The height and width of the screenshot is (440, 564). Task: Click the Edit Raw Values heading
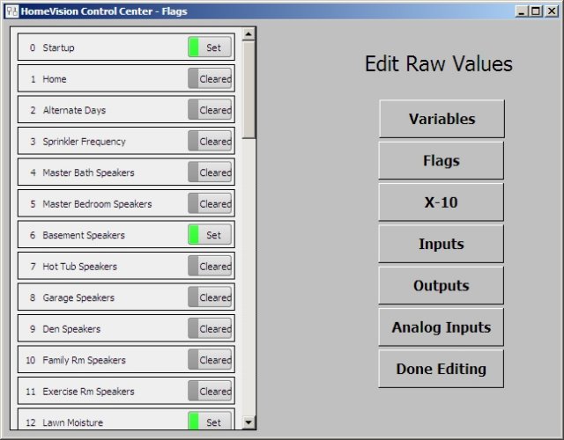(x=439, y=64)
